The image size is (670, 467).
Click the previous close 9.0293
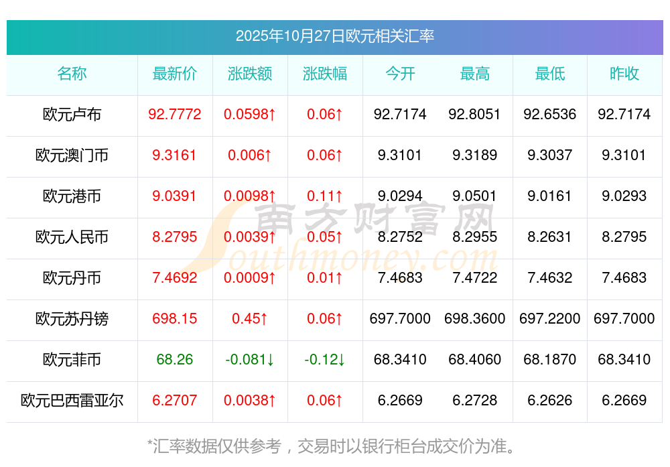[x=624, y=196]
